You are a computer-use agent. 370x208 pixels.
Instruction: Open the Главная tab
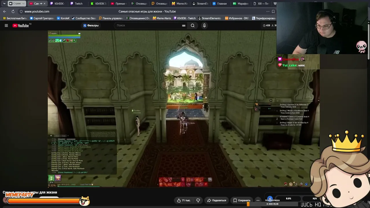click(220, 3)
